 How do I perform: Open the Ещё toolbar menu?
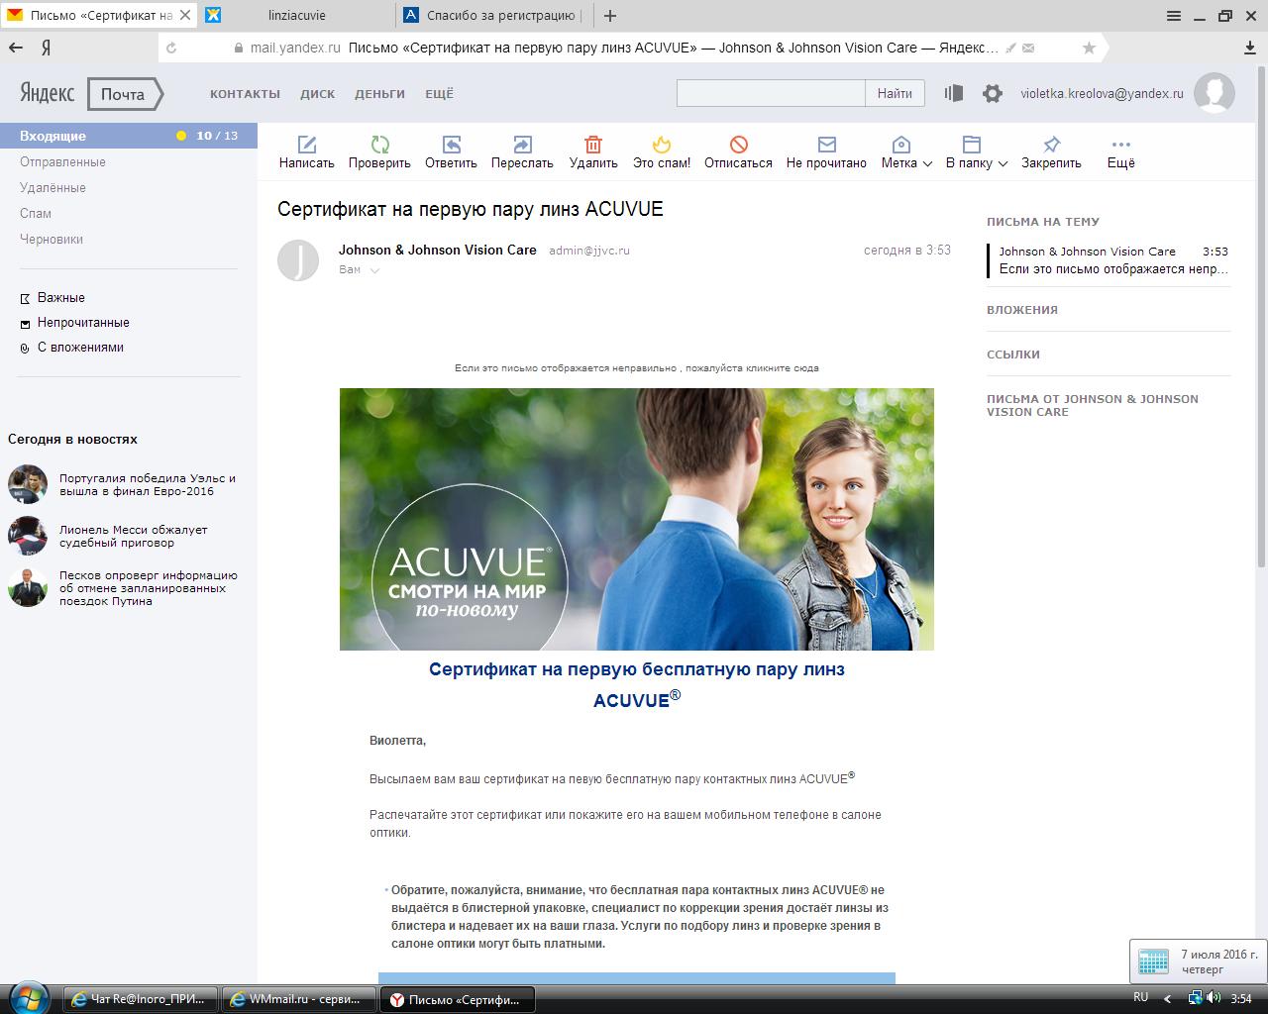[x=1120, y=153]
